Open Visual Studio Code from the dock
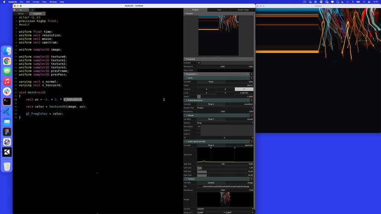This screenshot has width=381, height=214. 7,112
